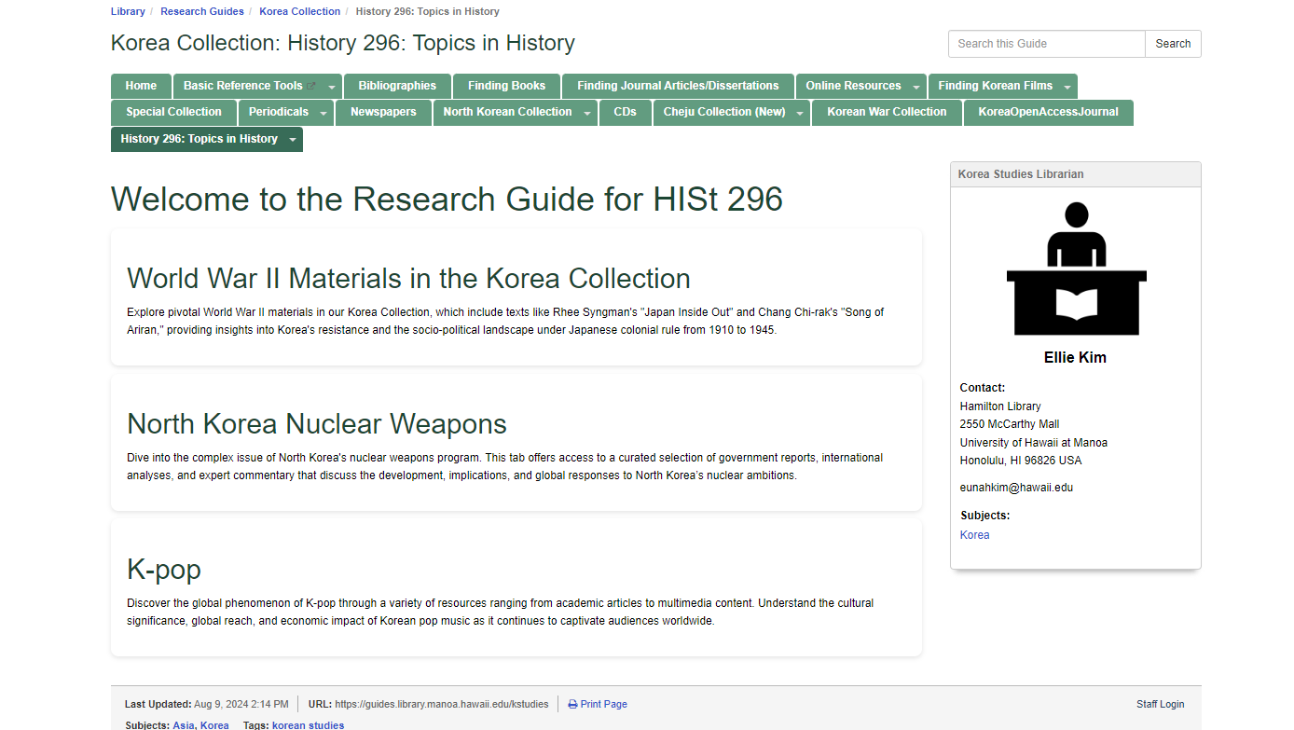Expand North Korean Collection dropdown arrow
1294x730 pixels.
click(x=586, y=113)
